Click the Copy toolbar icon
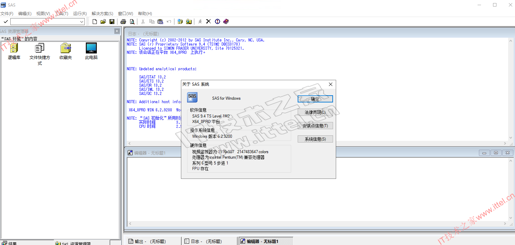Screen dimensions: 515x245 coord(152,22)
